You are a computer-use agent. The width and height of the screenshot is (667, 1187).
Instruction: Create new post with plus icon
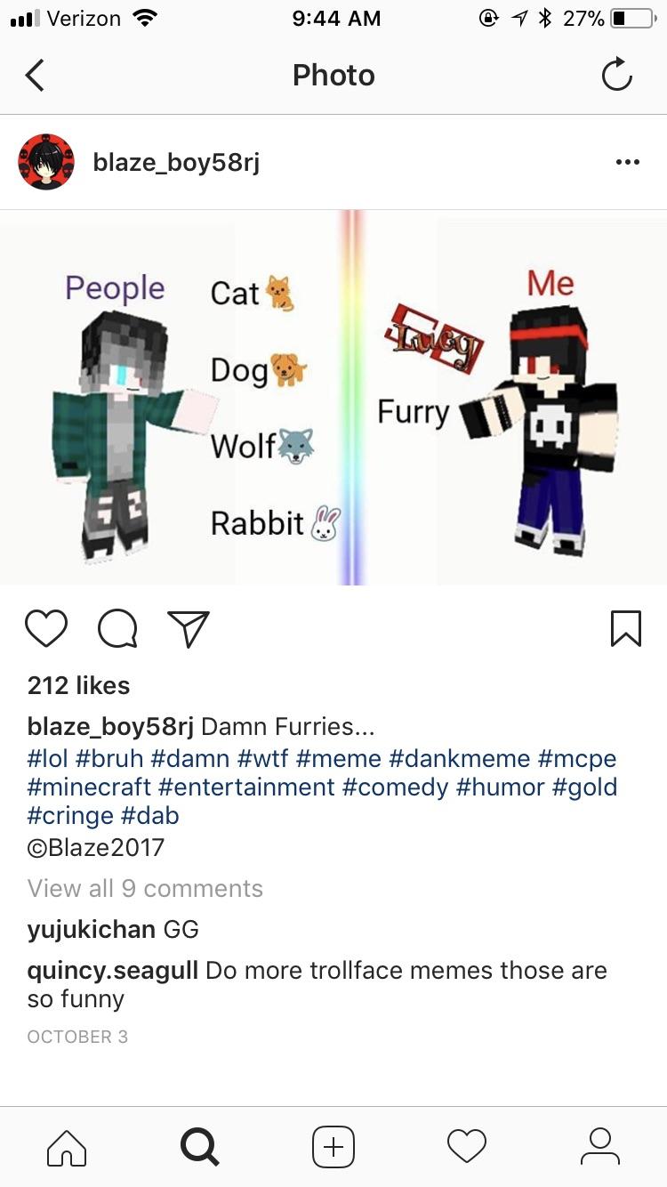[333, 1147]
